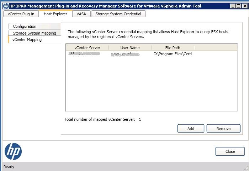Sort by the User Name column header
The height and width of the screenshot is (171, 249).
click(130, 48)
